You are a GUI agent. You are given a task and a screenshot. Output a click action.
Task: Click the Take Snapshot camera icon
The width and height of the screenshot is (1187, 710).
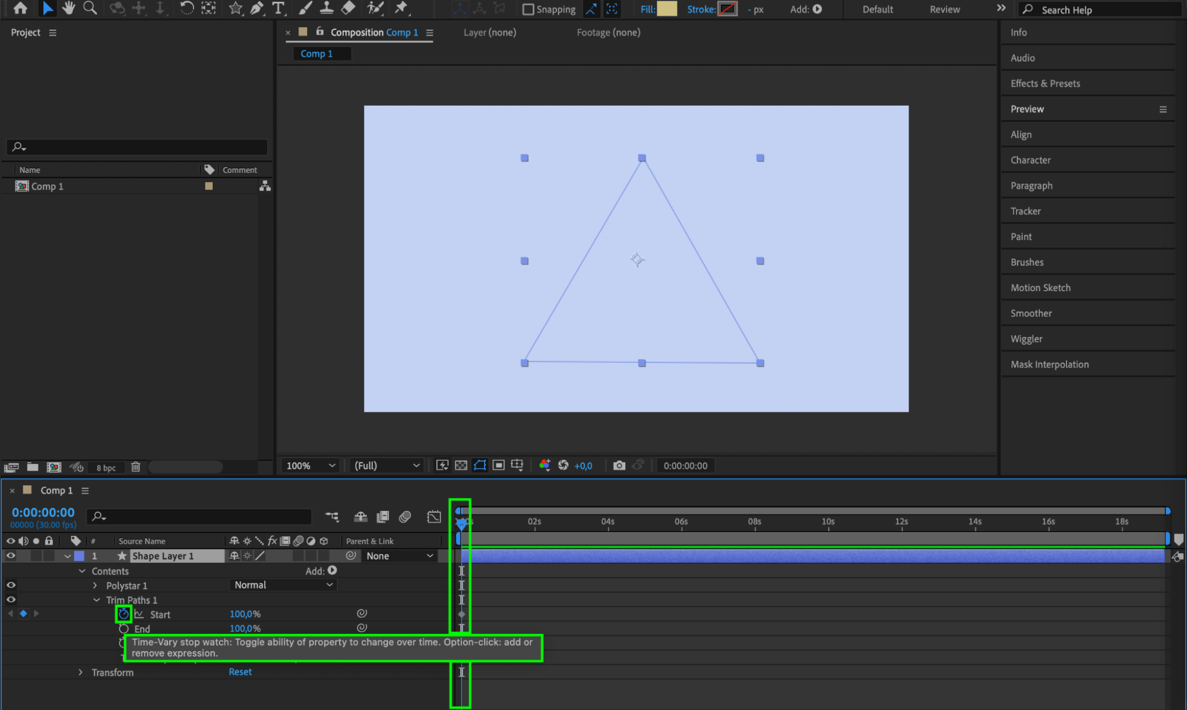[619, 465]
